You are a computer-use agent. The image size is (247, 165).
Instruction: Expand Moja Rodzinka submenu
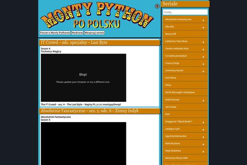203,151
